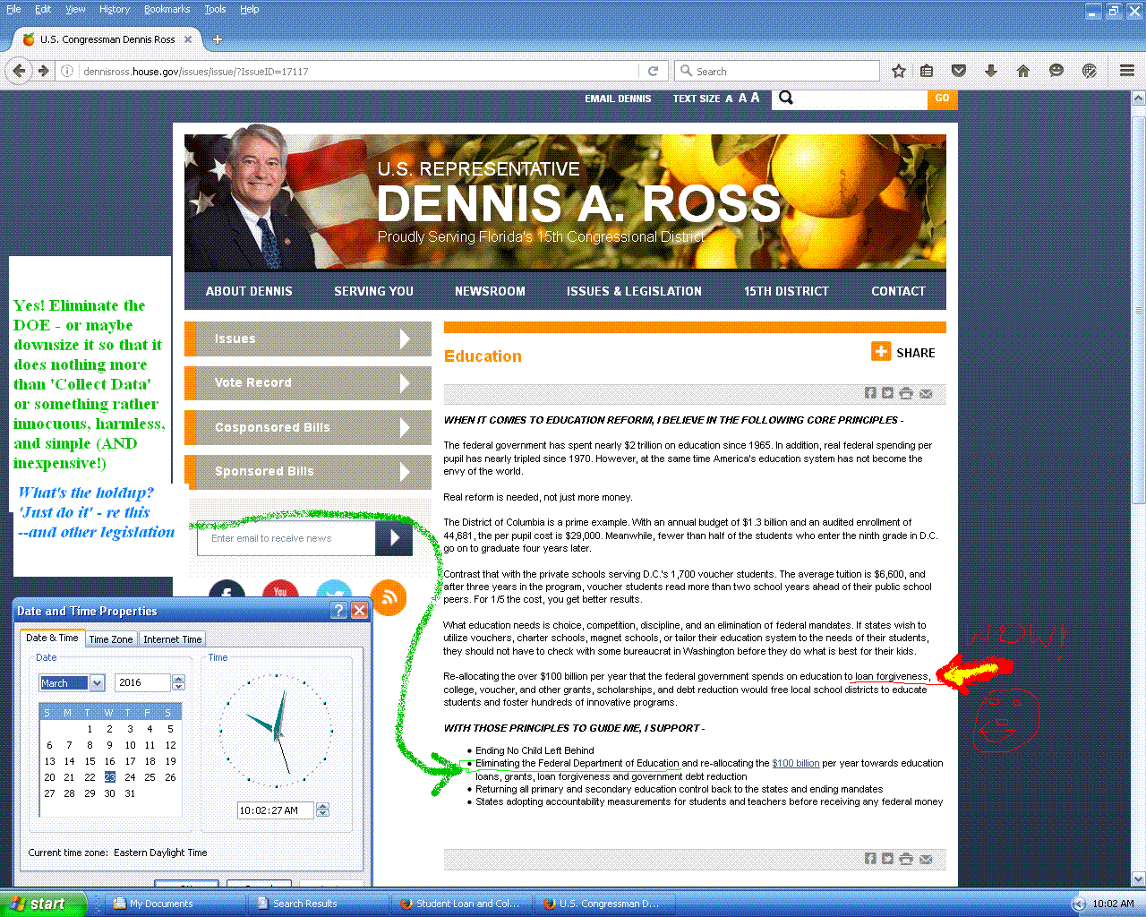1146x917 pixels.
Task: Click the EMAIL DENNIS link
Action: click(618, 99)
